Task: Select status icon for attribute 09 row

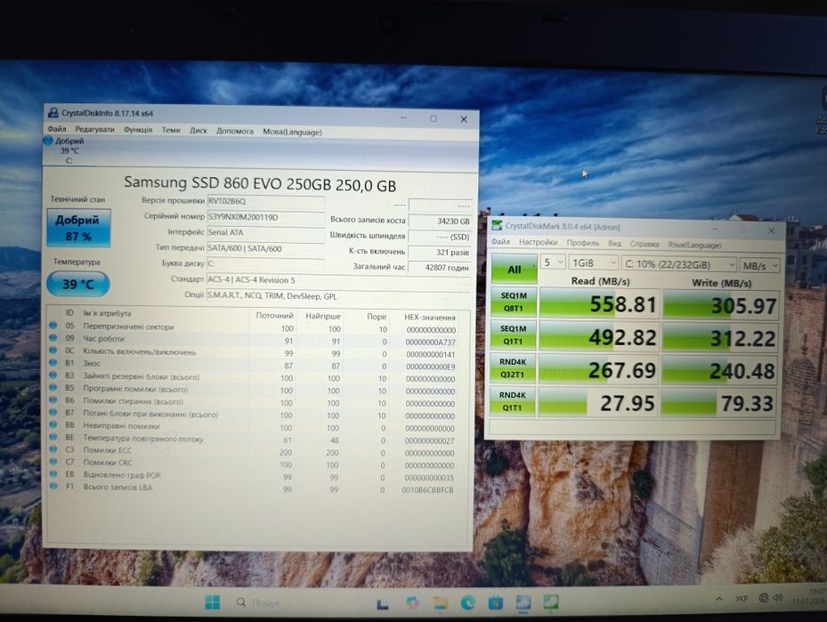Action: point(53,338)
